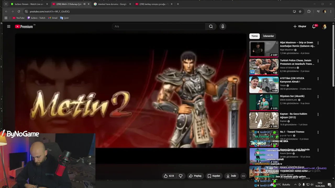The image size is (335, 188).
Task: Open the YouTube bookmark
Action: coord(19,18)
